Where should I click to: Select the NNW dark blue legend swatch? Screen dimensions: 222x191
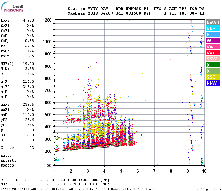click(x=213, y=83)
